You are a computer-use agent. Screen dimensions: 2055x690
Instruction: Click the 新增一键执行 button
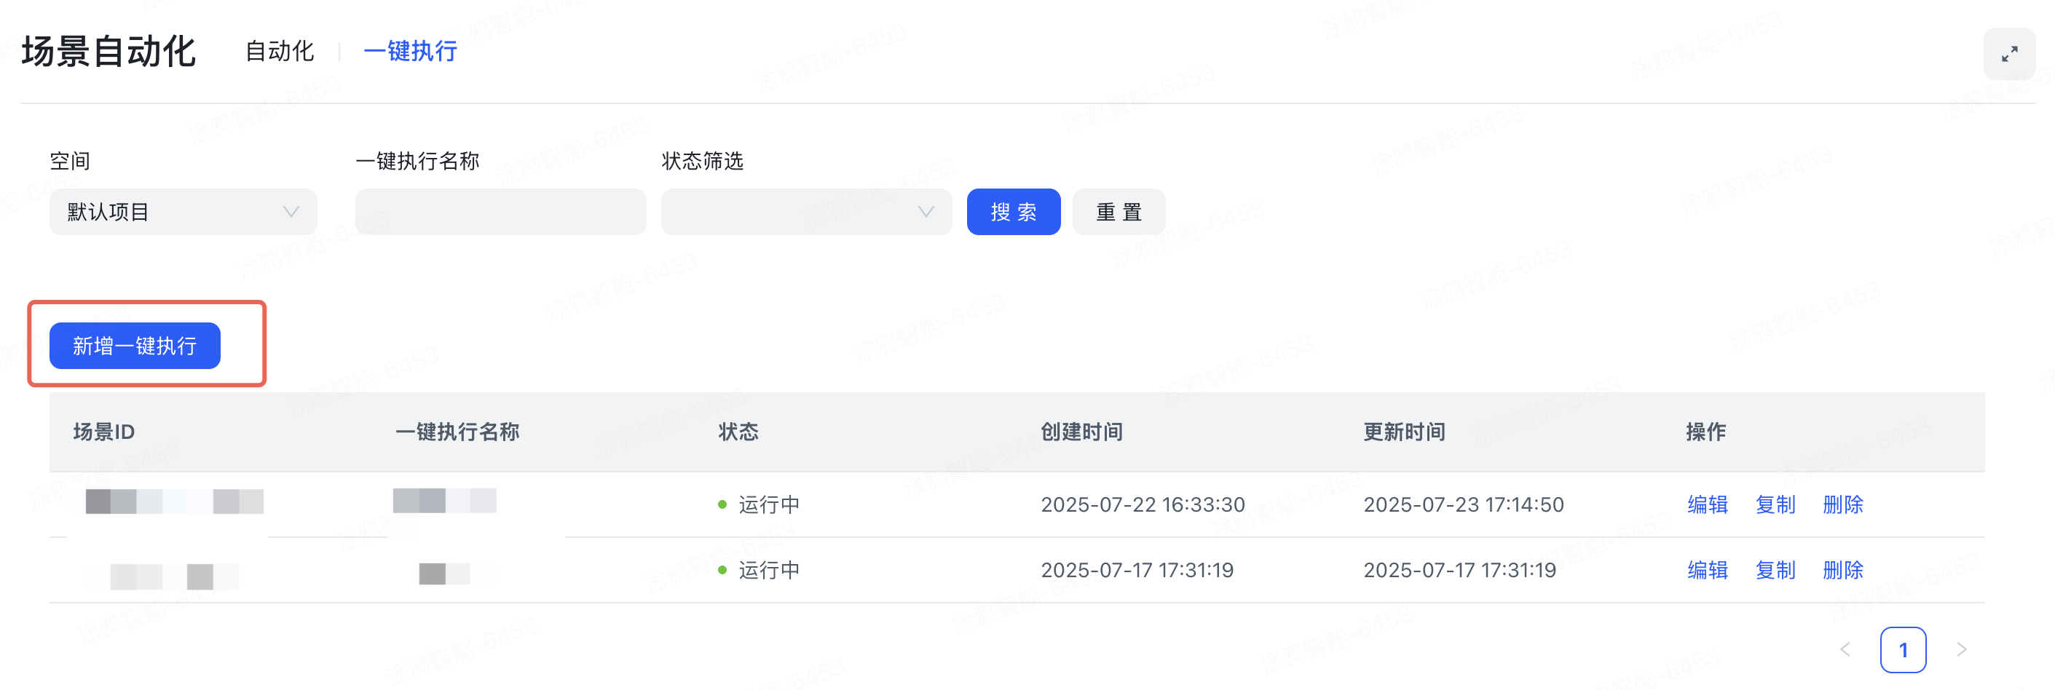pos(135,346)
